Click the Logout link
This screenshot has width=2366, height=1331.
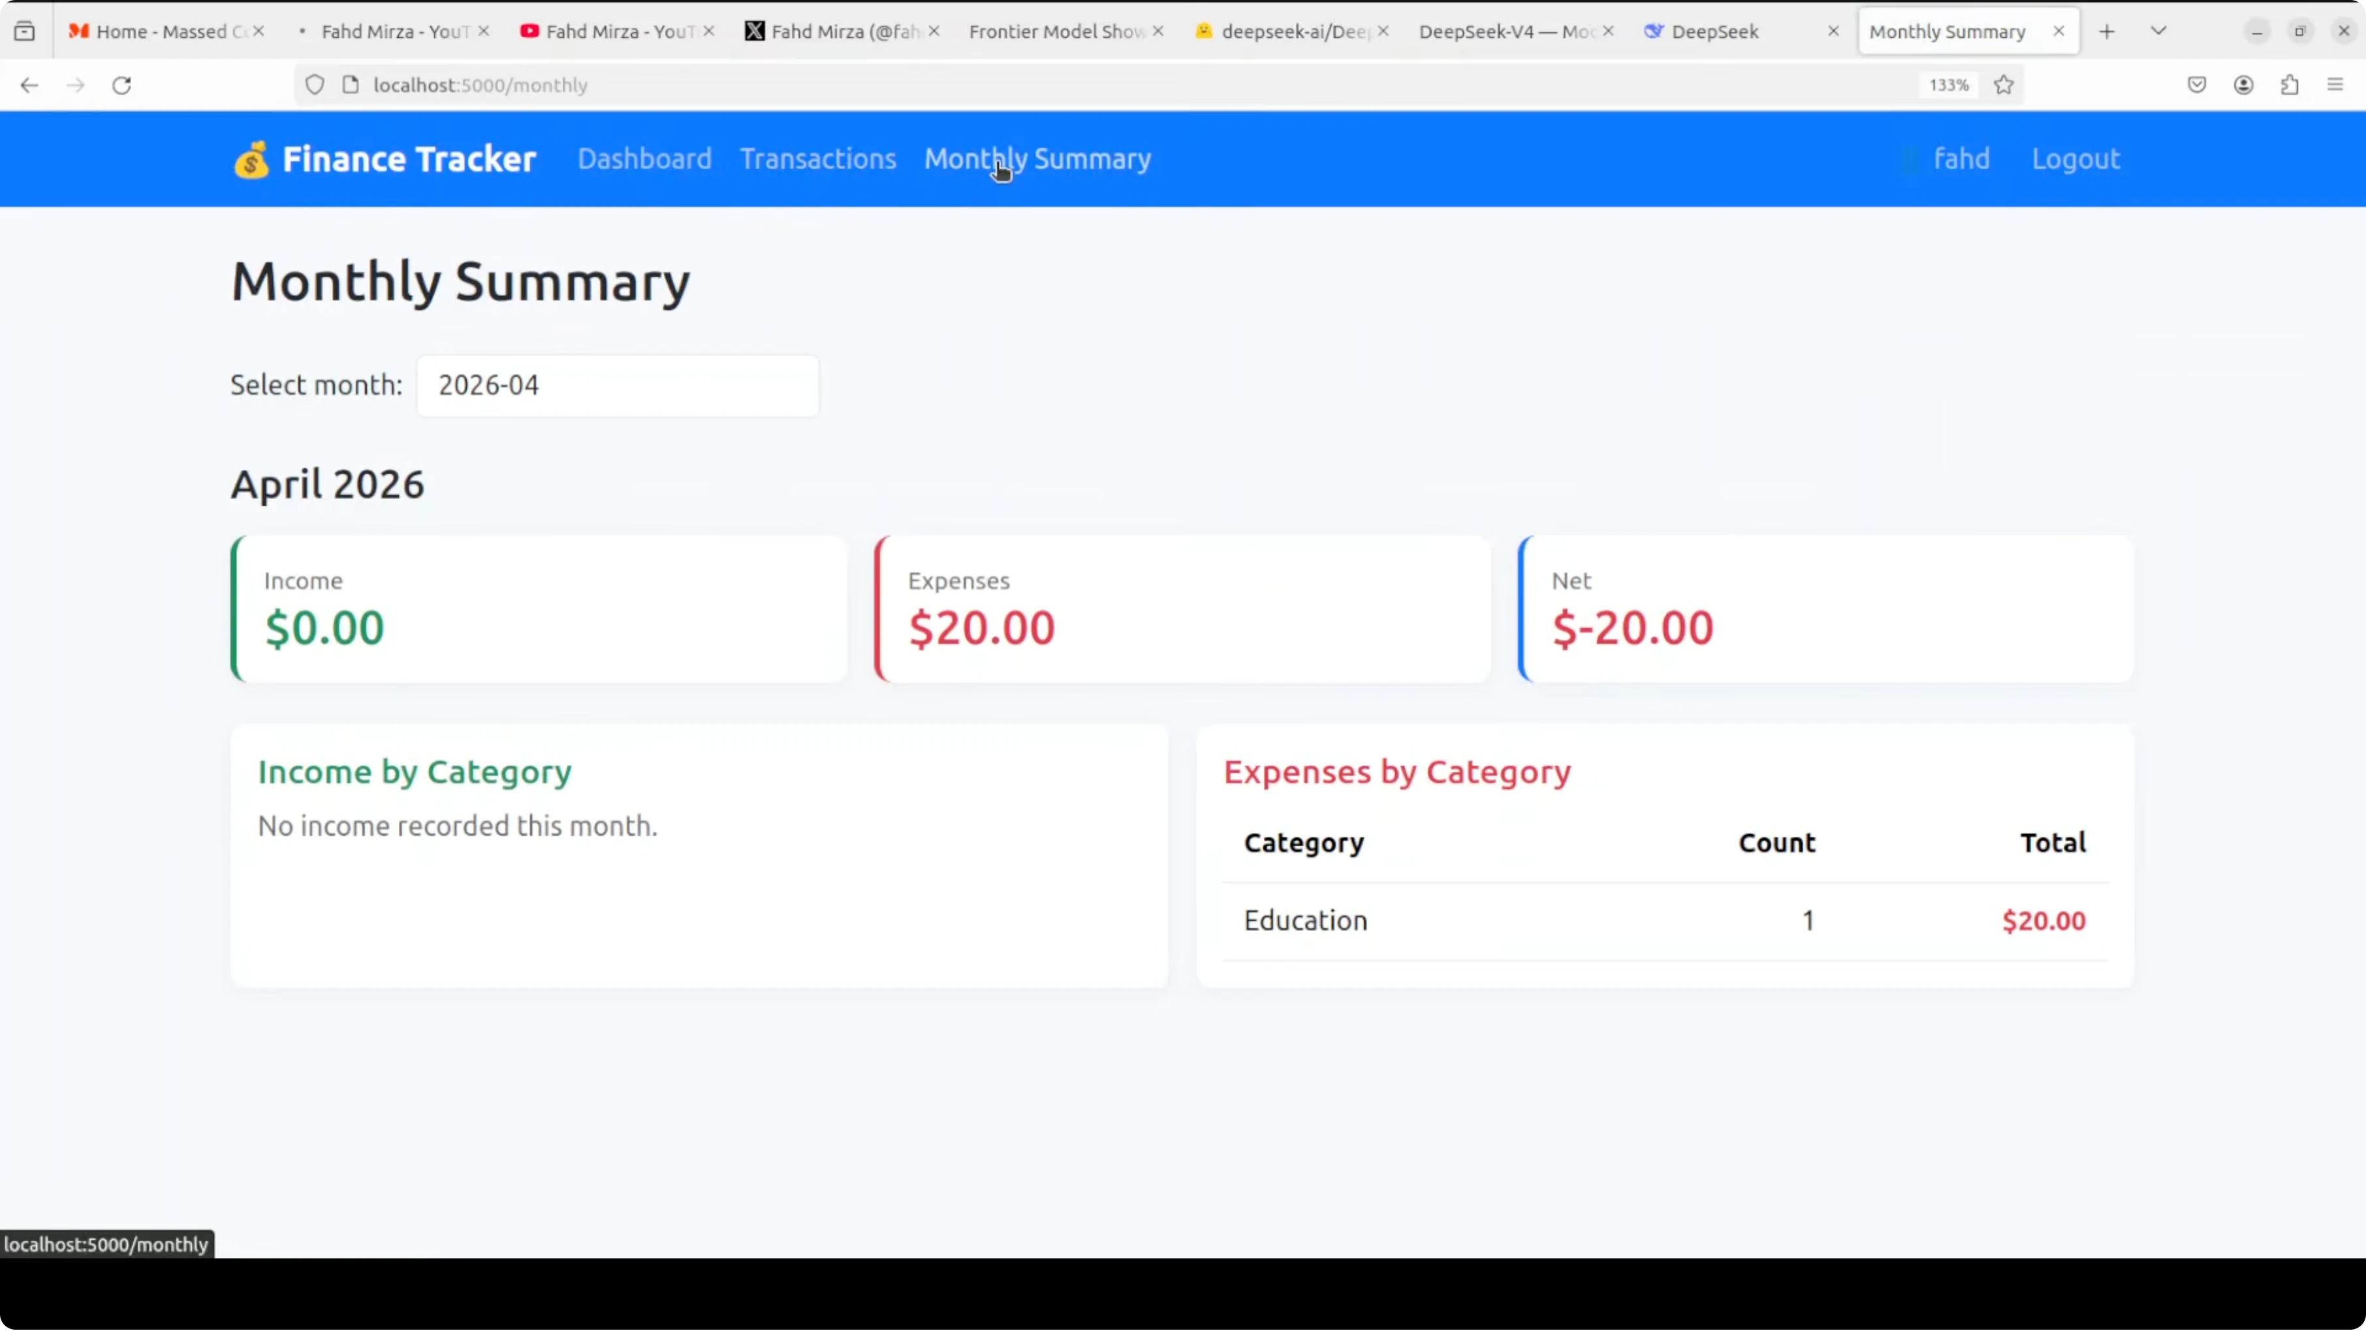[x=2075, y=159]
